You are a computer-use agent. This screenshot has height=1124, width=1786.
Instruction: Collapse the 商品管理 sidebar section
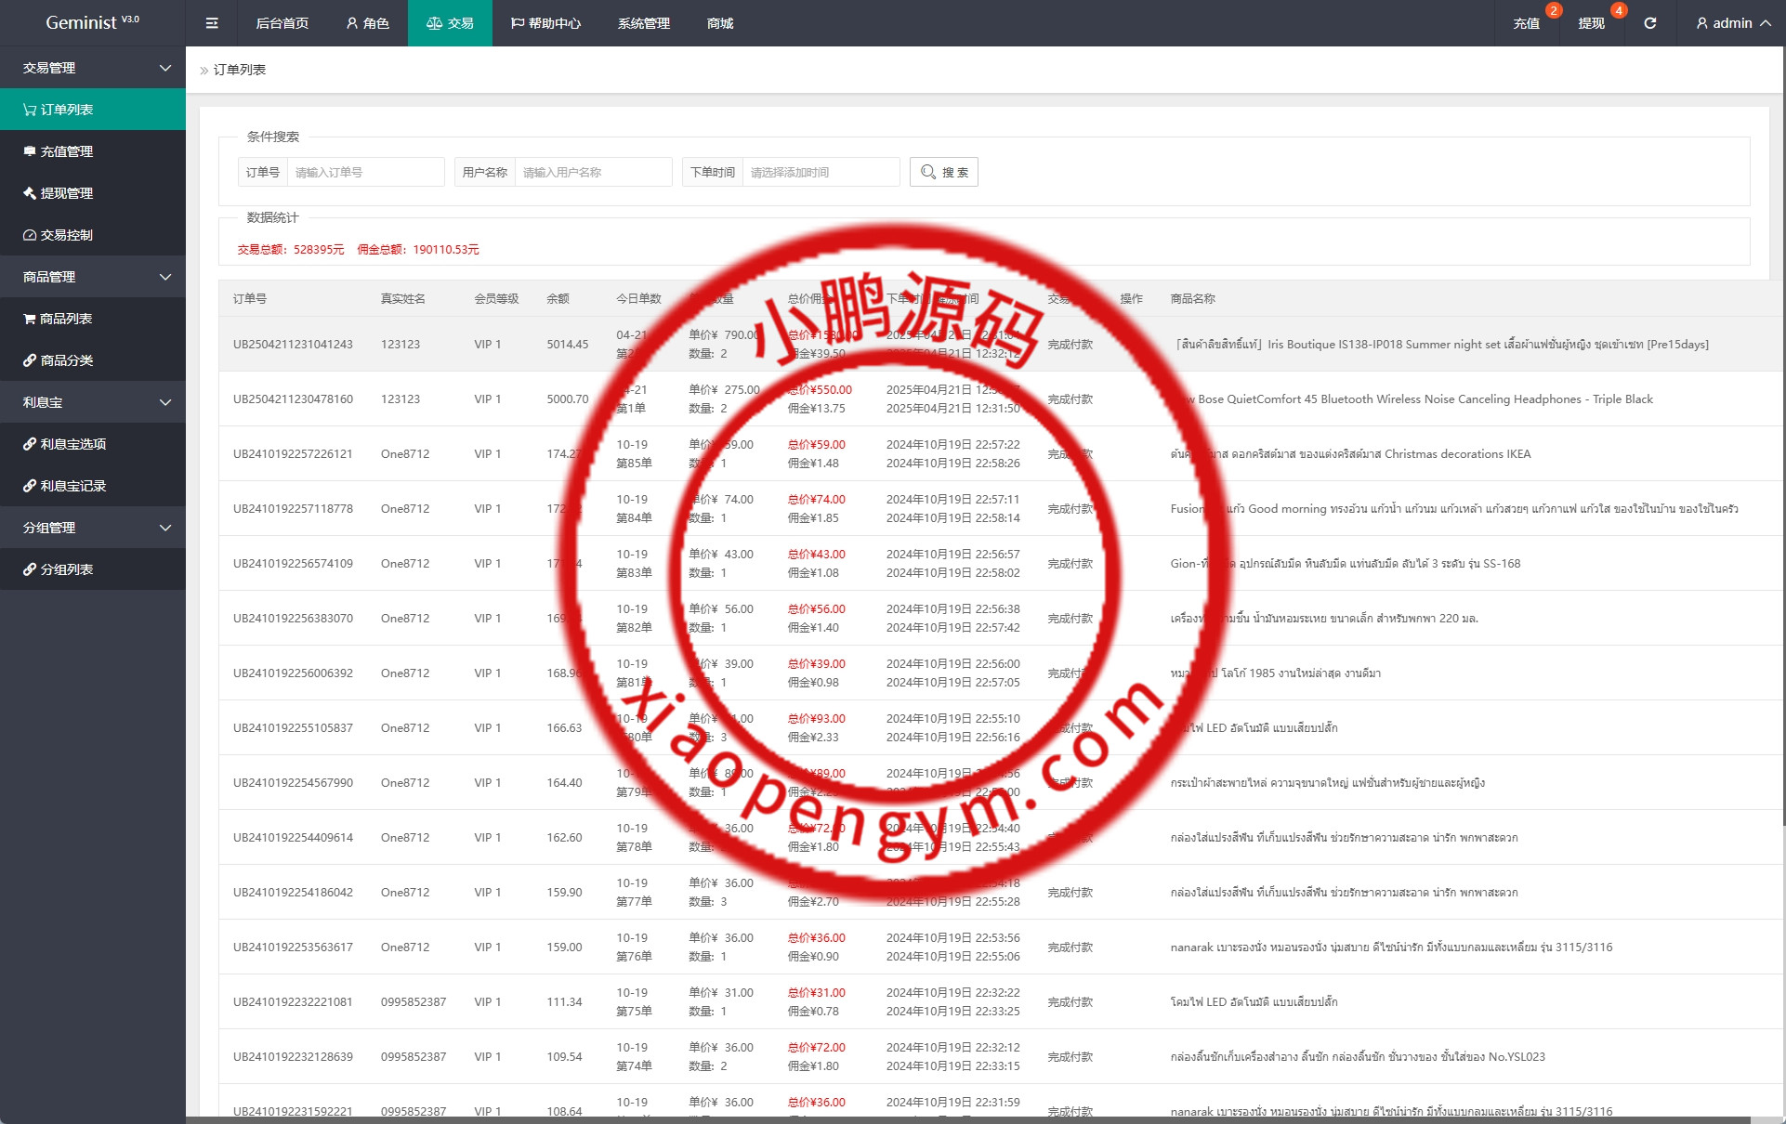[x=93, y=277]
